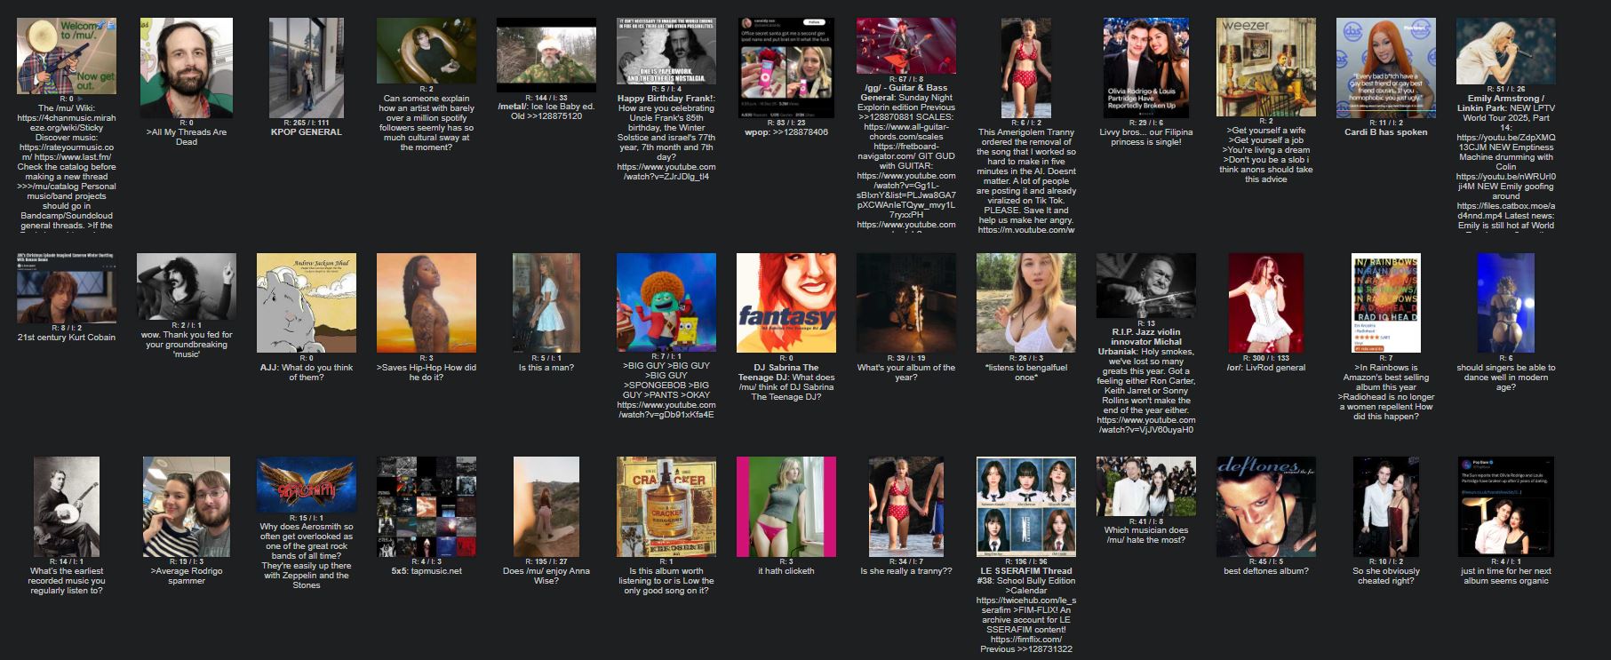Select the '>Average Rodrigo spammer' caption
Viewport: 1611px width, 660px height.
pos(187,576)
